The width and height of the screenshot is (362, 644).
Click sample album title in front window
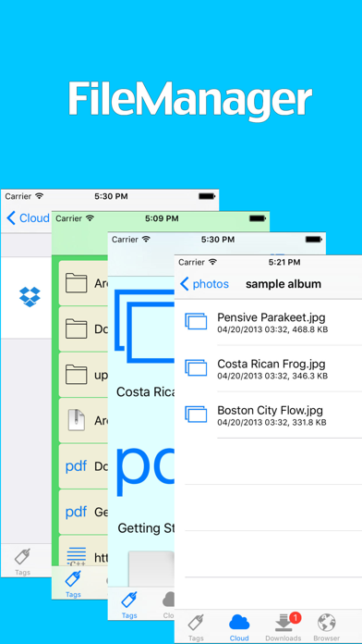point(284,284)
